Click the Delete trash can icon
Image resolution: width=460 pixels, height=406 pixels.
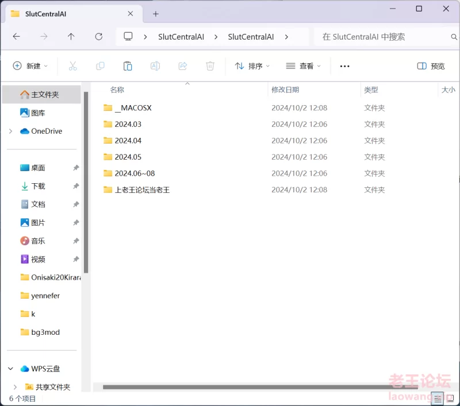click(210, 66)
